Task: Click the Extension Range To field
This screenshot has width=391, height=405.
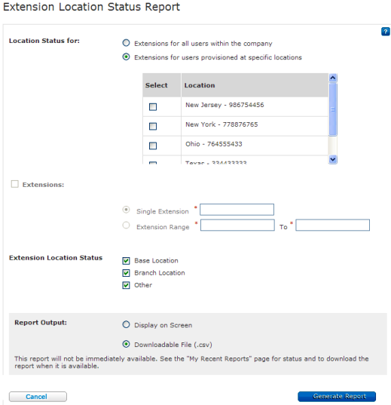Action: coord(333,226)
